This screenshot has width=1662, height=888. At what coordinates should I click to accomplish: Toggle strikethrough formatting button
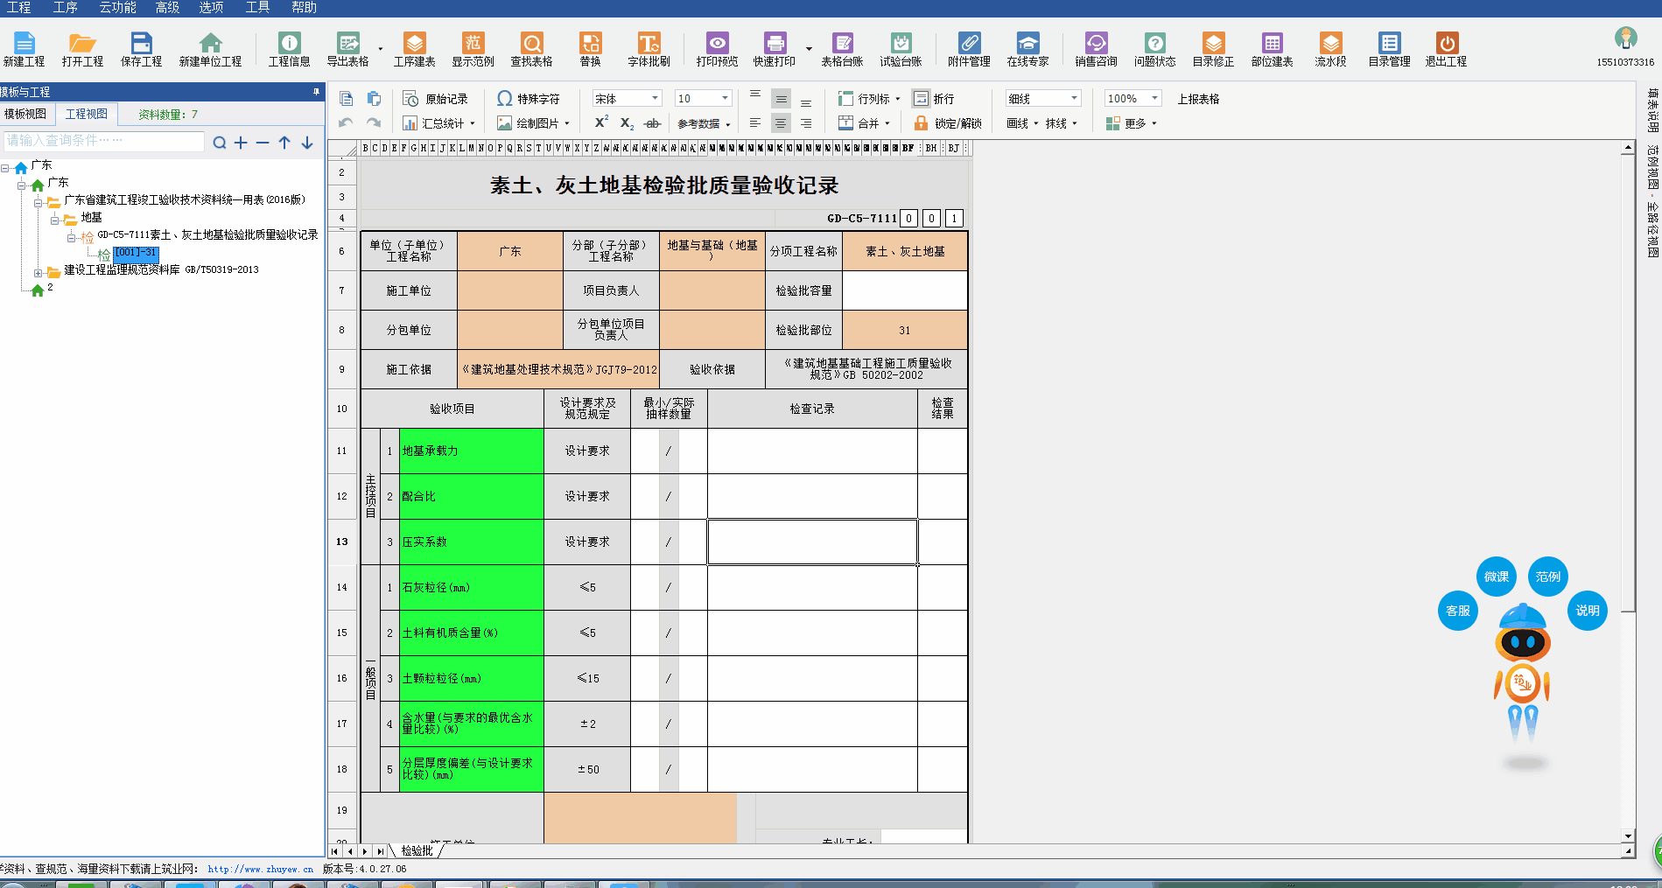click(x=652, y=123)
